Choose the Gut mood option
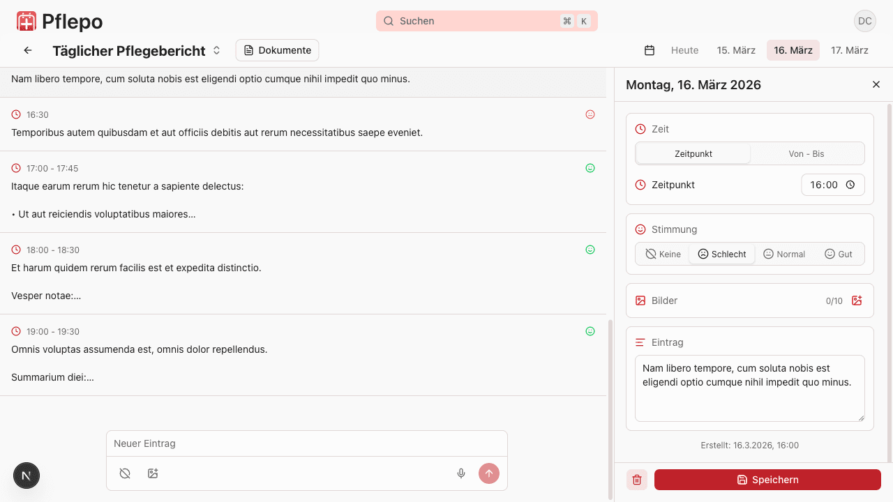893x502 pixels. pos(839,254)
